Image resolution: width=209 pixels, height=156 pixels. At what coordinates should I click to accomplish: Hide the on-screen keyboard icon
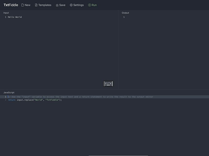(108, 84)
